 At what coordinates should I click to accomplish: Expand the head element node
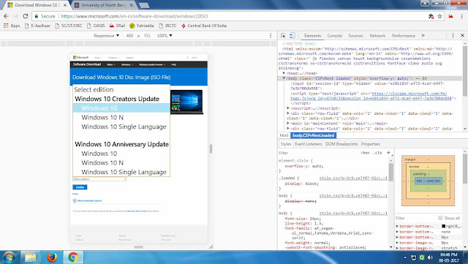point(284,73)
